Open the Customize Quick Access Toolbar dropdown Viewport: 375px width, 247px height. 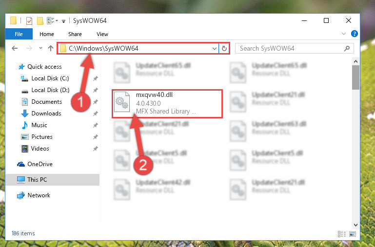point(63,21)
